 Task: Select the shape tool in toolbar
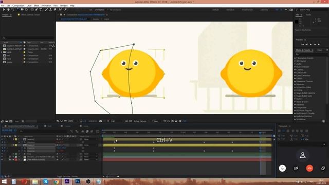point(32,10)
